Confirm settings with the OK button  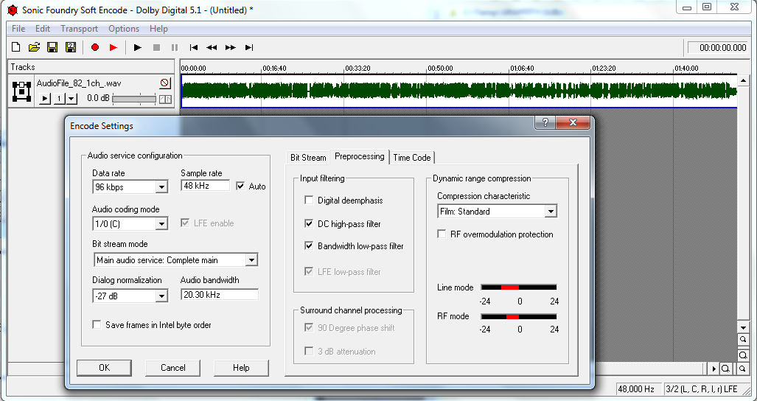(x=104, y=368)
